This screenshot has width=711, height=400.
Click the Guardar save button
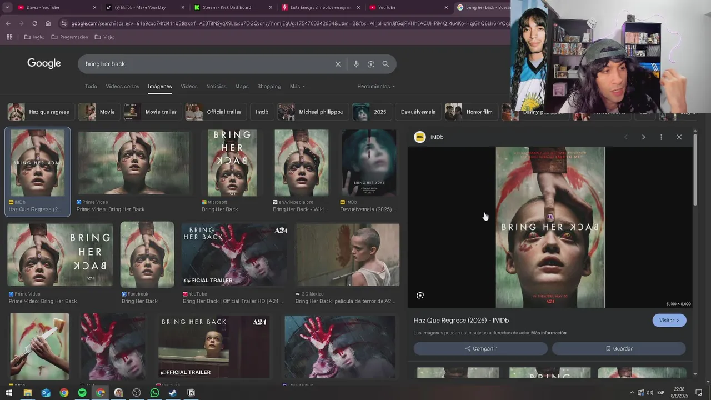coord(619,349)
